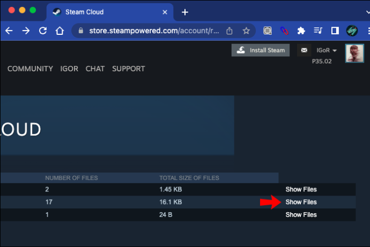Share this page using the share icon
370x247 pixels.
pyautogui.click(x=230, y=31)
